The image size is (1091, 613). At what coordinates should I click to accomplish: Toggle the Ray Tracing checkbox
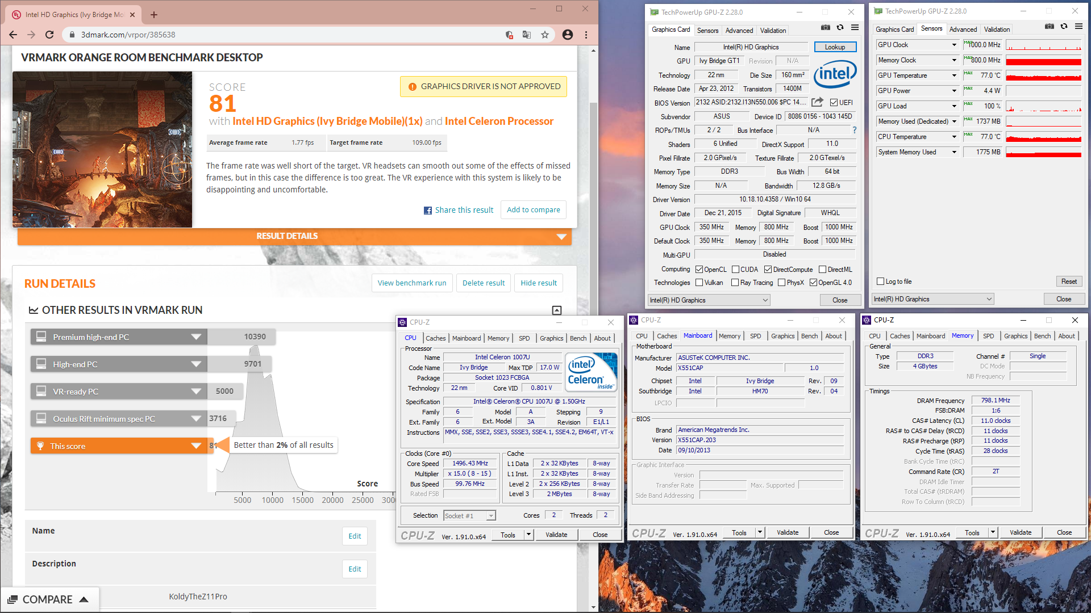pyautogui.click(x=735, y=283)
